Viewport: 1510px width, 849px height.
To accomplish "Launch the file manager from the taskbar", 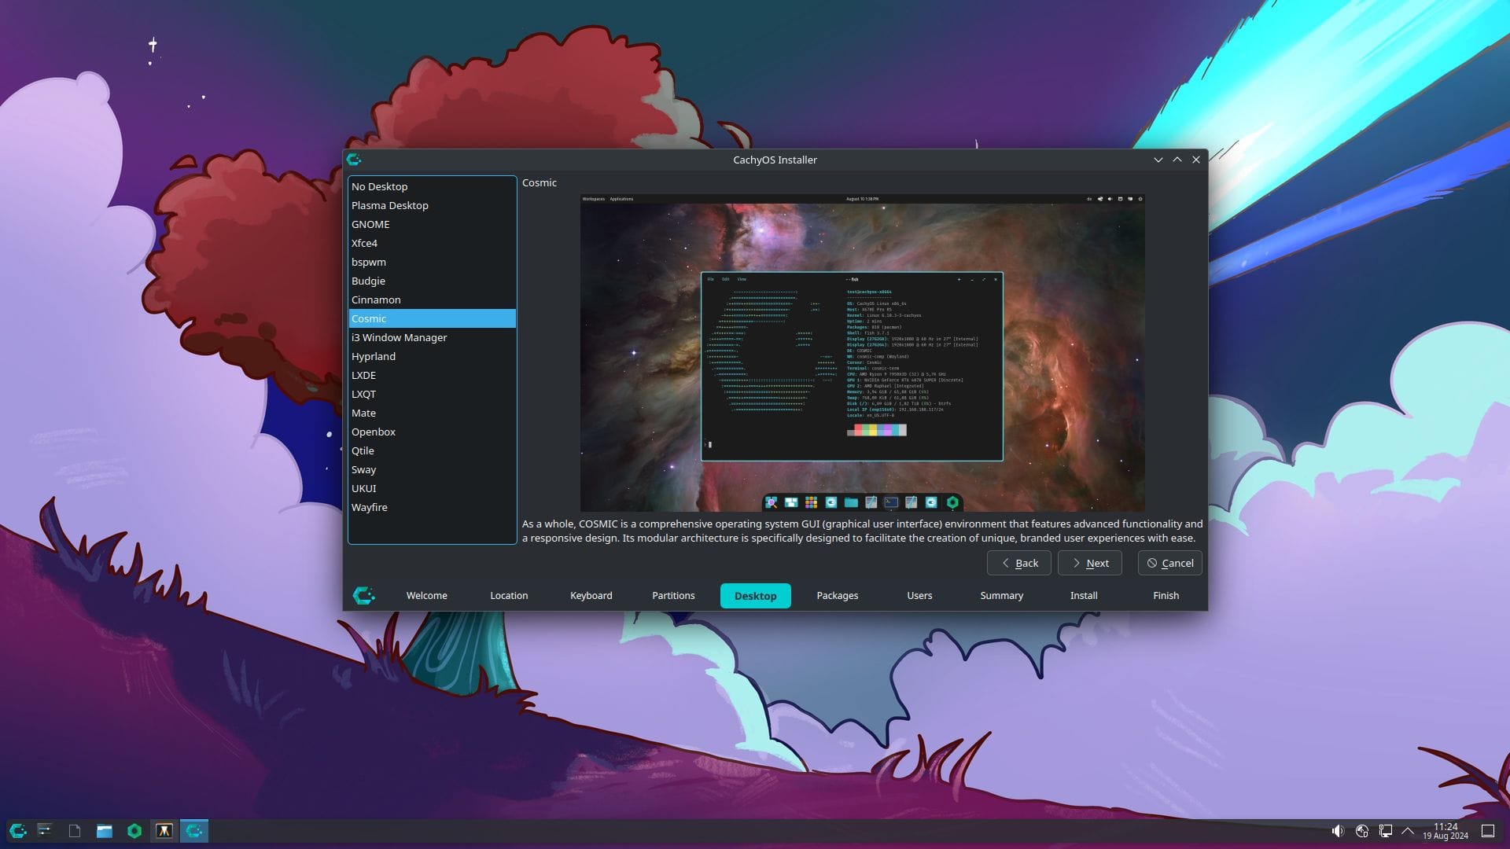I will click(105, 831).
